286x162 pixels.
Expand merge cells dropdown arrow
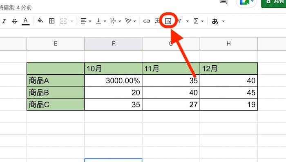click(71, 21)
